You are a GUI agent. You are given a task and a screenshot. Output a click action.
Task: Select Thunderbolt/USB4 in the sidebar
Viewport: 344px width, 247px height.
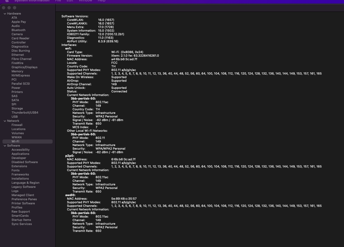coord(25,112)
